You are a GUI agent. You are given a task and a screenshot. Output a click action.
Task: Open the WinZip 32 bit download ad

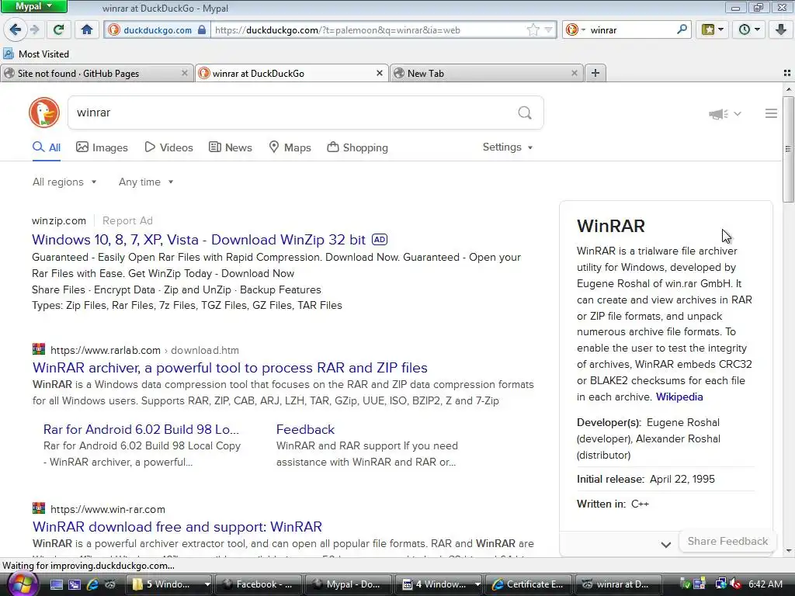[x=198, y=240]
